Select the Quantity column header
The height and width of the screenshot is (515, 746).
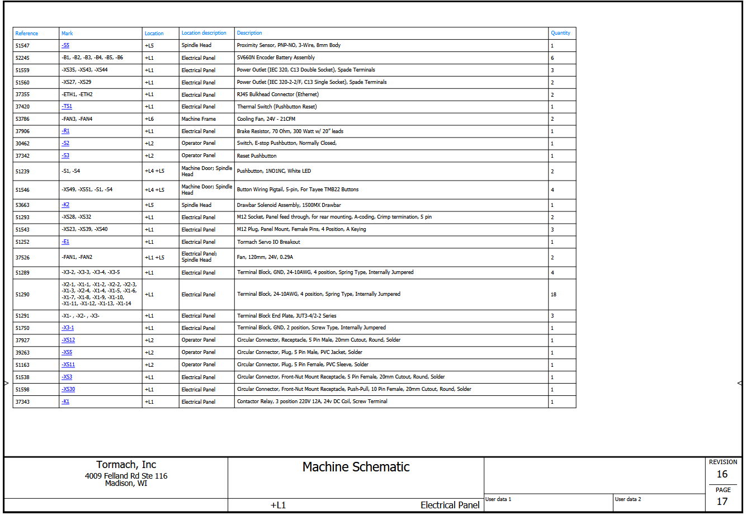point(560,33)
